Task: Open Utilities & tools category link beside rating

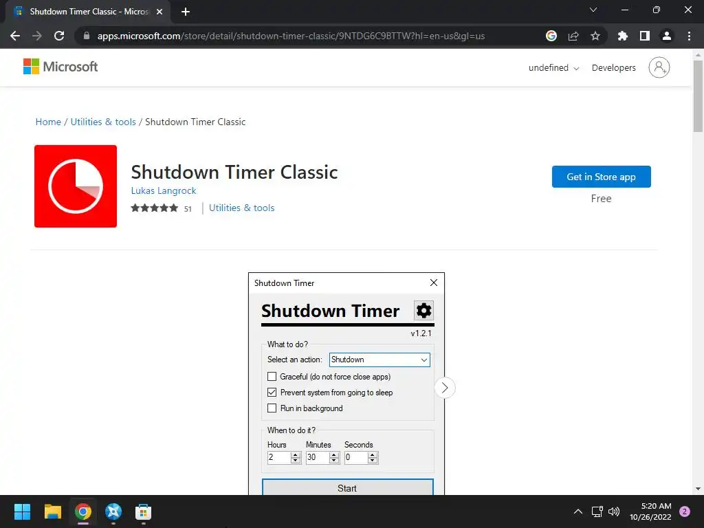Action: point(241,208)
